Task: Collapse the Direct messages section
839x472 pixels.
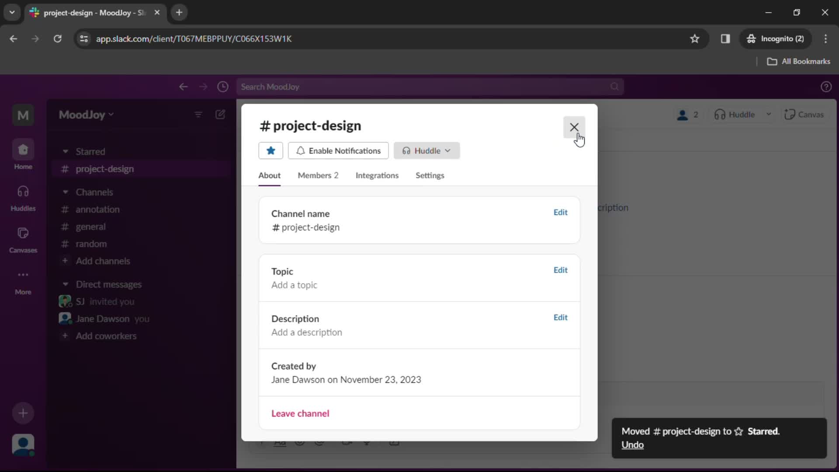Action: [66, 284]
